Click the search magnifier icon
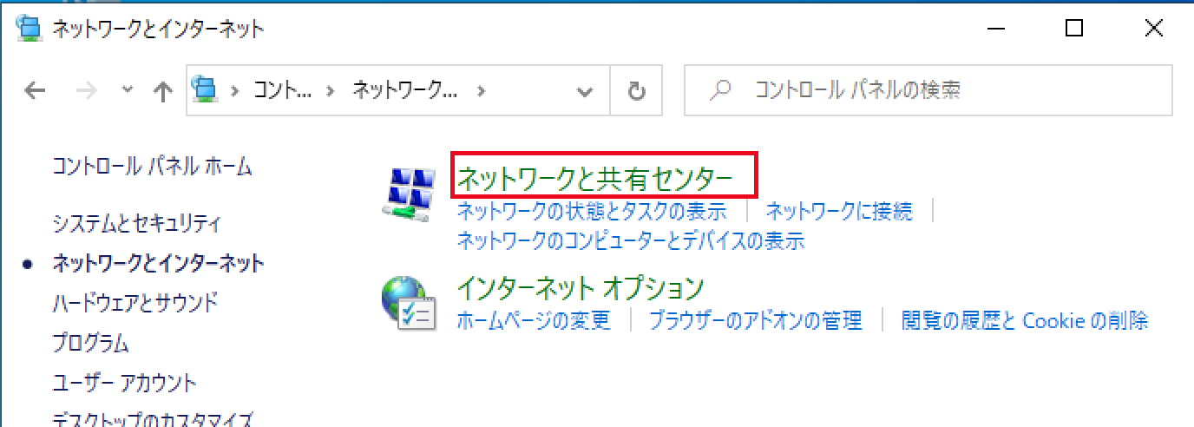The height and width of the screenshot is (427, 1194). tap(719, 90)
